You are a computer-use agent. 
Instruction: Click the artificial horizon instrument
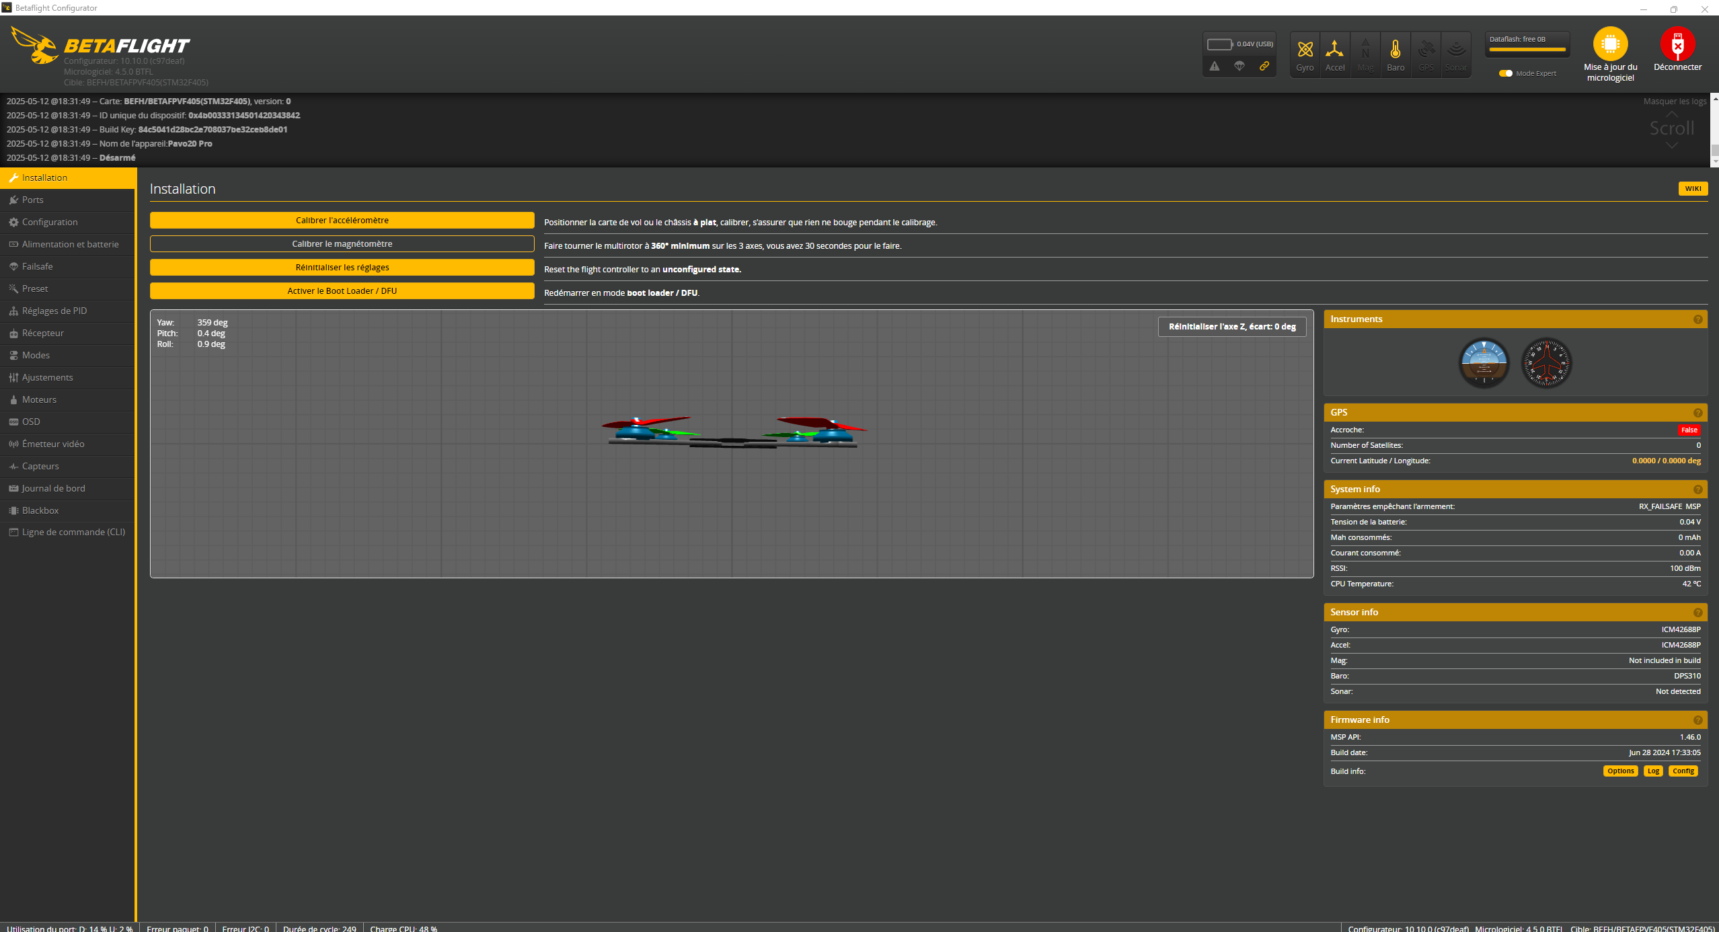1484,363
